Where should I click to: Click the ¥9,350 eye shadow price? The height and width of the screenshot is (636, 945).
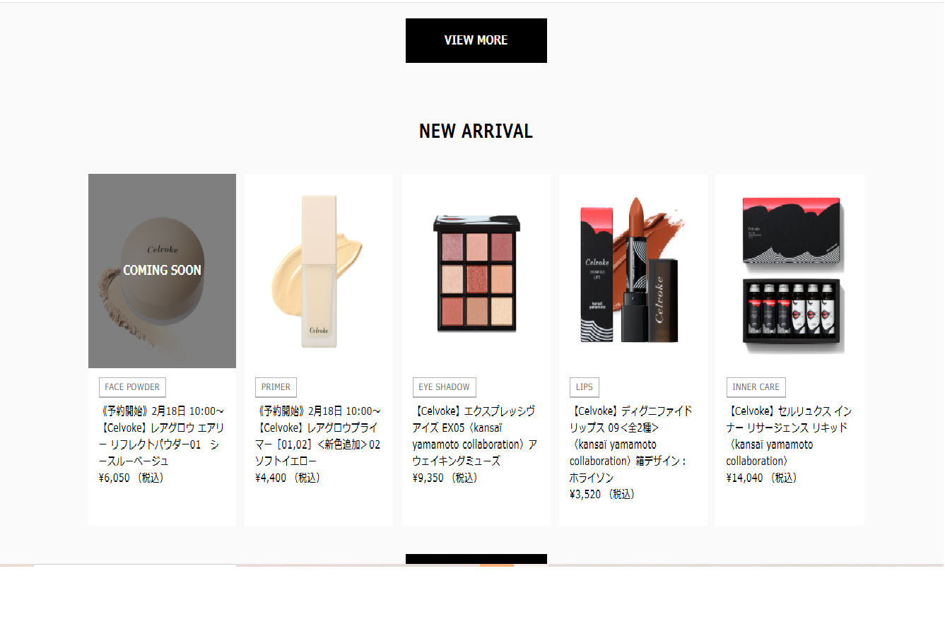445,478
